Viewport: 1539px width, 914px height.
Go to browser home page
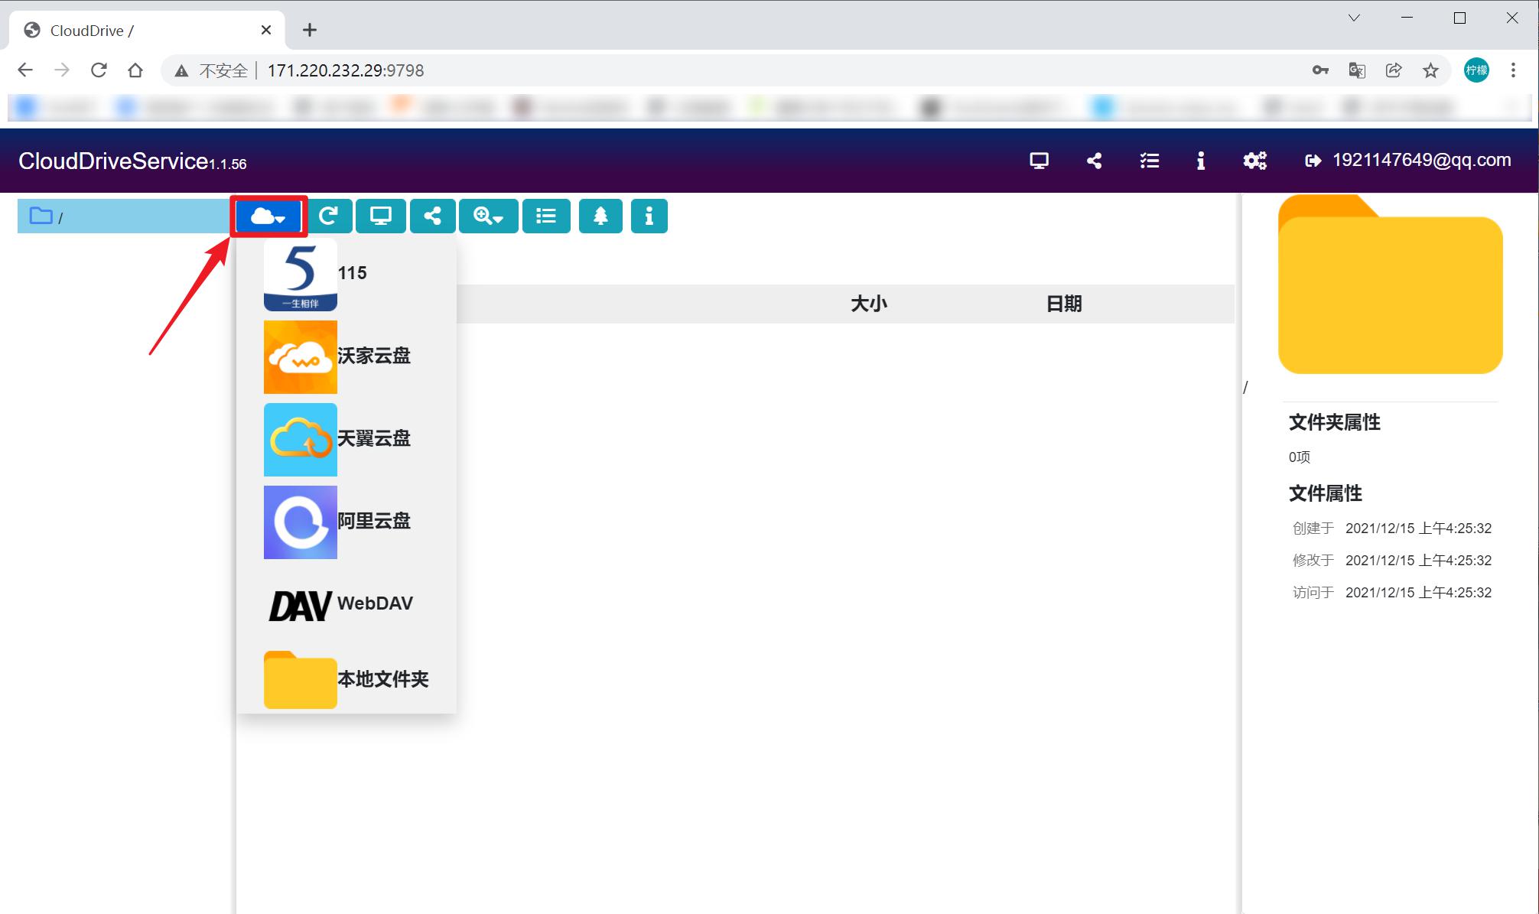click(135, 70)
